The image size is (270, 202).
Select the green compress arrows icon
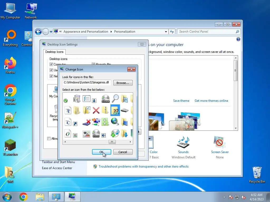coord(105,122)
